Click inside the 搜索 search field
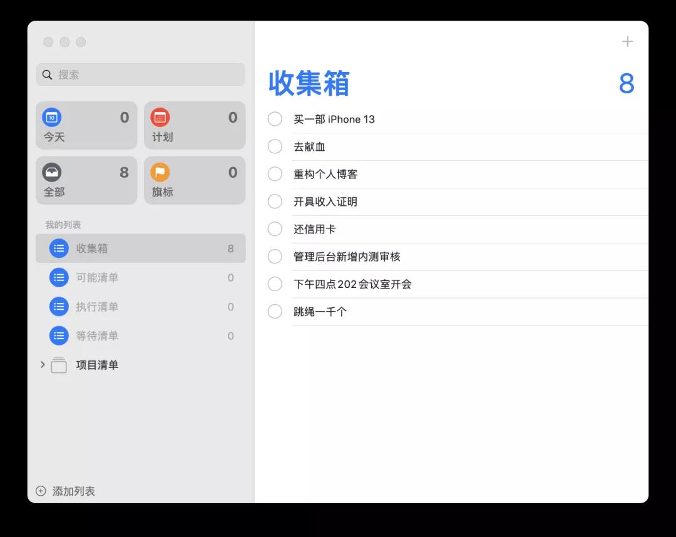 tap(141, 74)
